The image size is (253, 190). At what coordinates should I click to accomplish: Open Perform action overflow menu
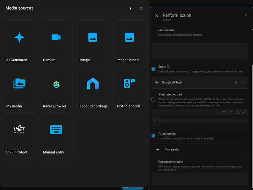[246, 16]
